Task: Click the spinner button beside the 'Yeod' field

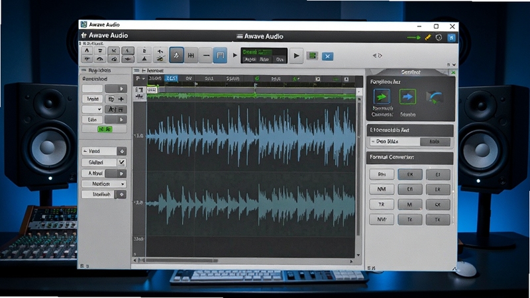Action: click(122, 152)
